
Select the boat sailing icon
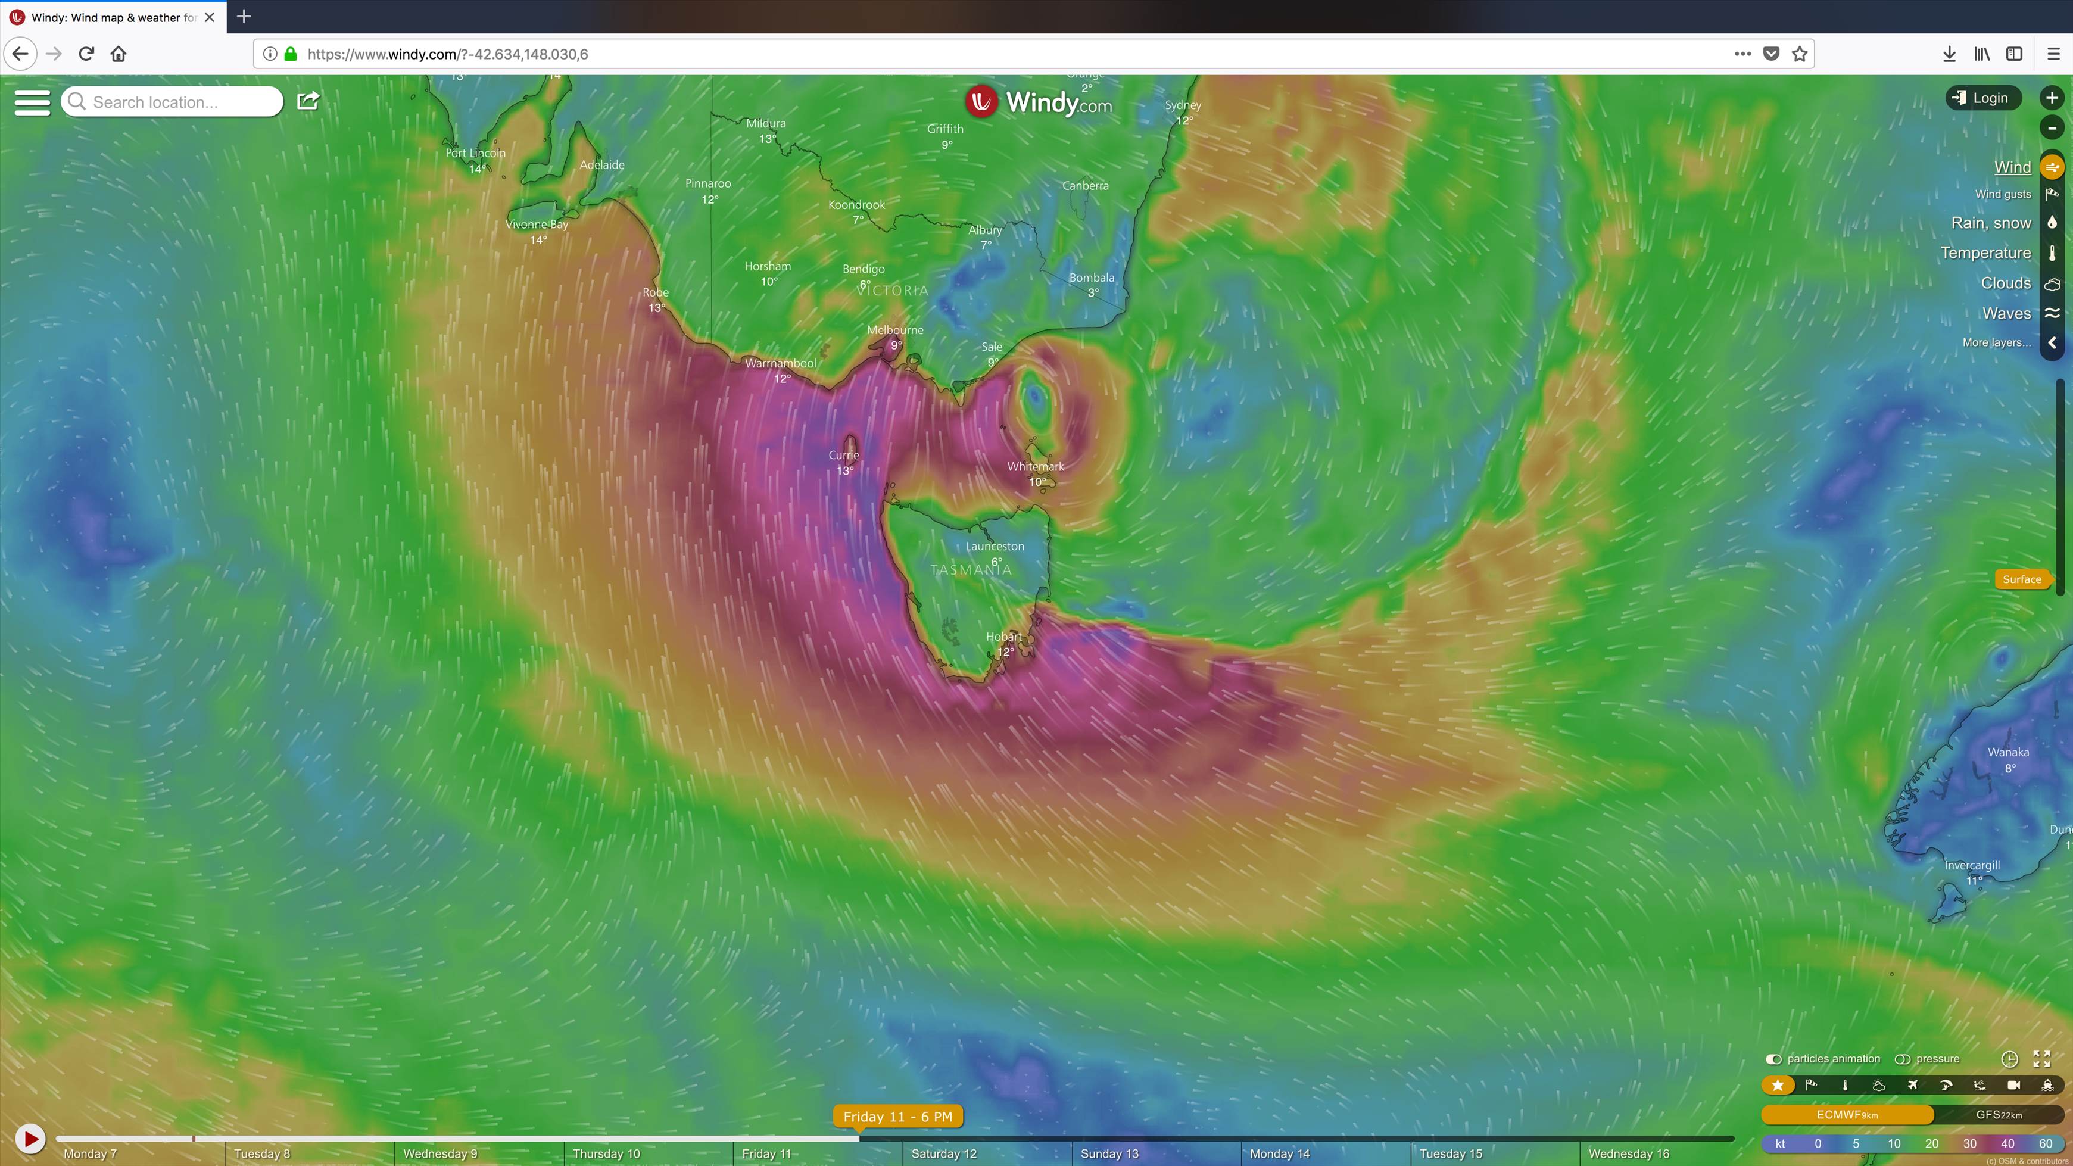(x=2047, y=1085)
